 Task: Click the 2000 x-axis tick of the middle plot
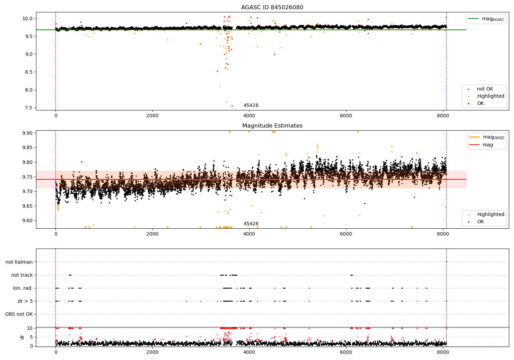(x=152, y=234)
